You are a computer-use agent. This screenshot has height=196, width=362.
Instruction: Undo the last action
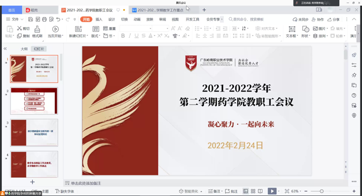pos(58,19)
